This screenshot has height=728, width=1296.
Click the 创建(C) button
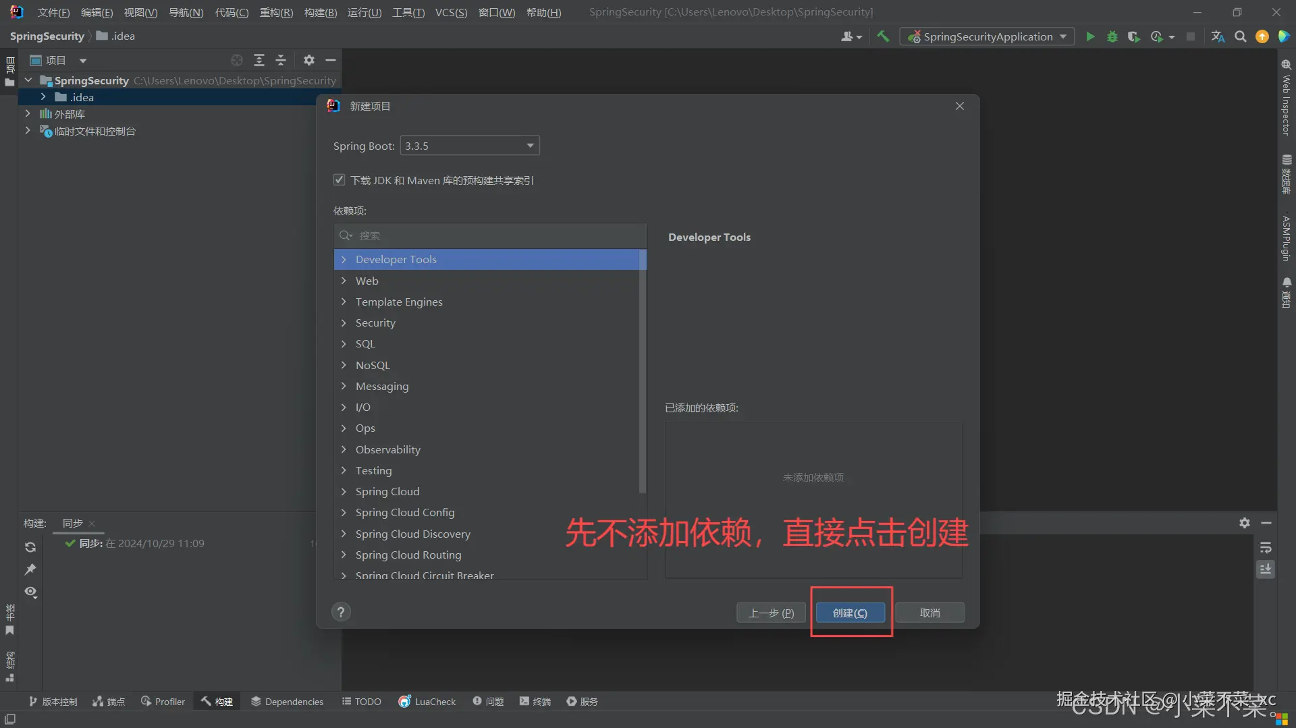click(x=850, y=613)
